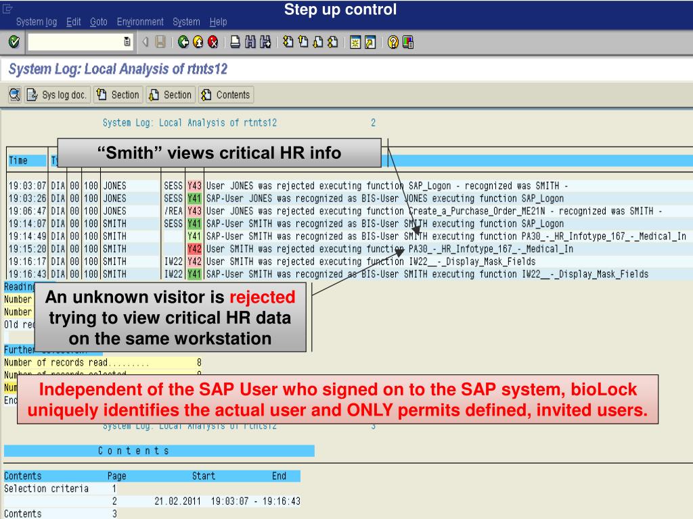Click the green Enter checkmark icon
This screenshot has height=519, width=693.
(x=14, y=42)
